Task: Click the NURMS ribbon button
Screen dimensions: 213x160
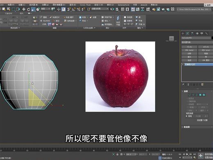Action: [x=45, y=21]
